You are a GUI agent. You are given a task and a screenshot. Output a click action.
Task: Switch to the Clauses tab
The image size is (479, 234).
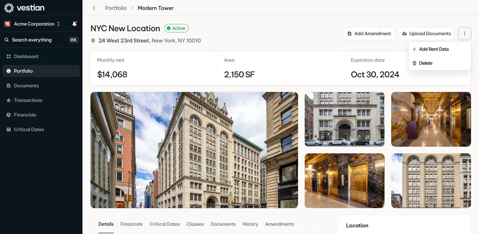195,224
